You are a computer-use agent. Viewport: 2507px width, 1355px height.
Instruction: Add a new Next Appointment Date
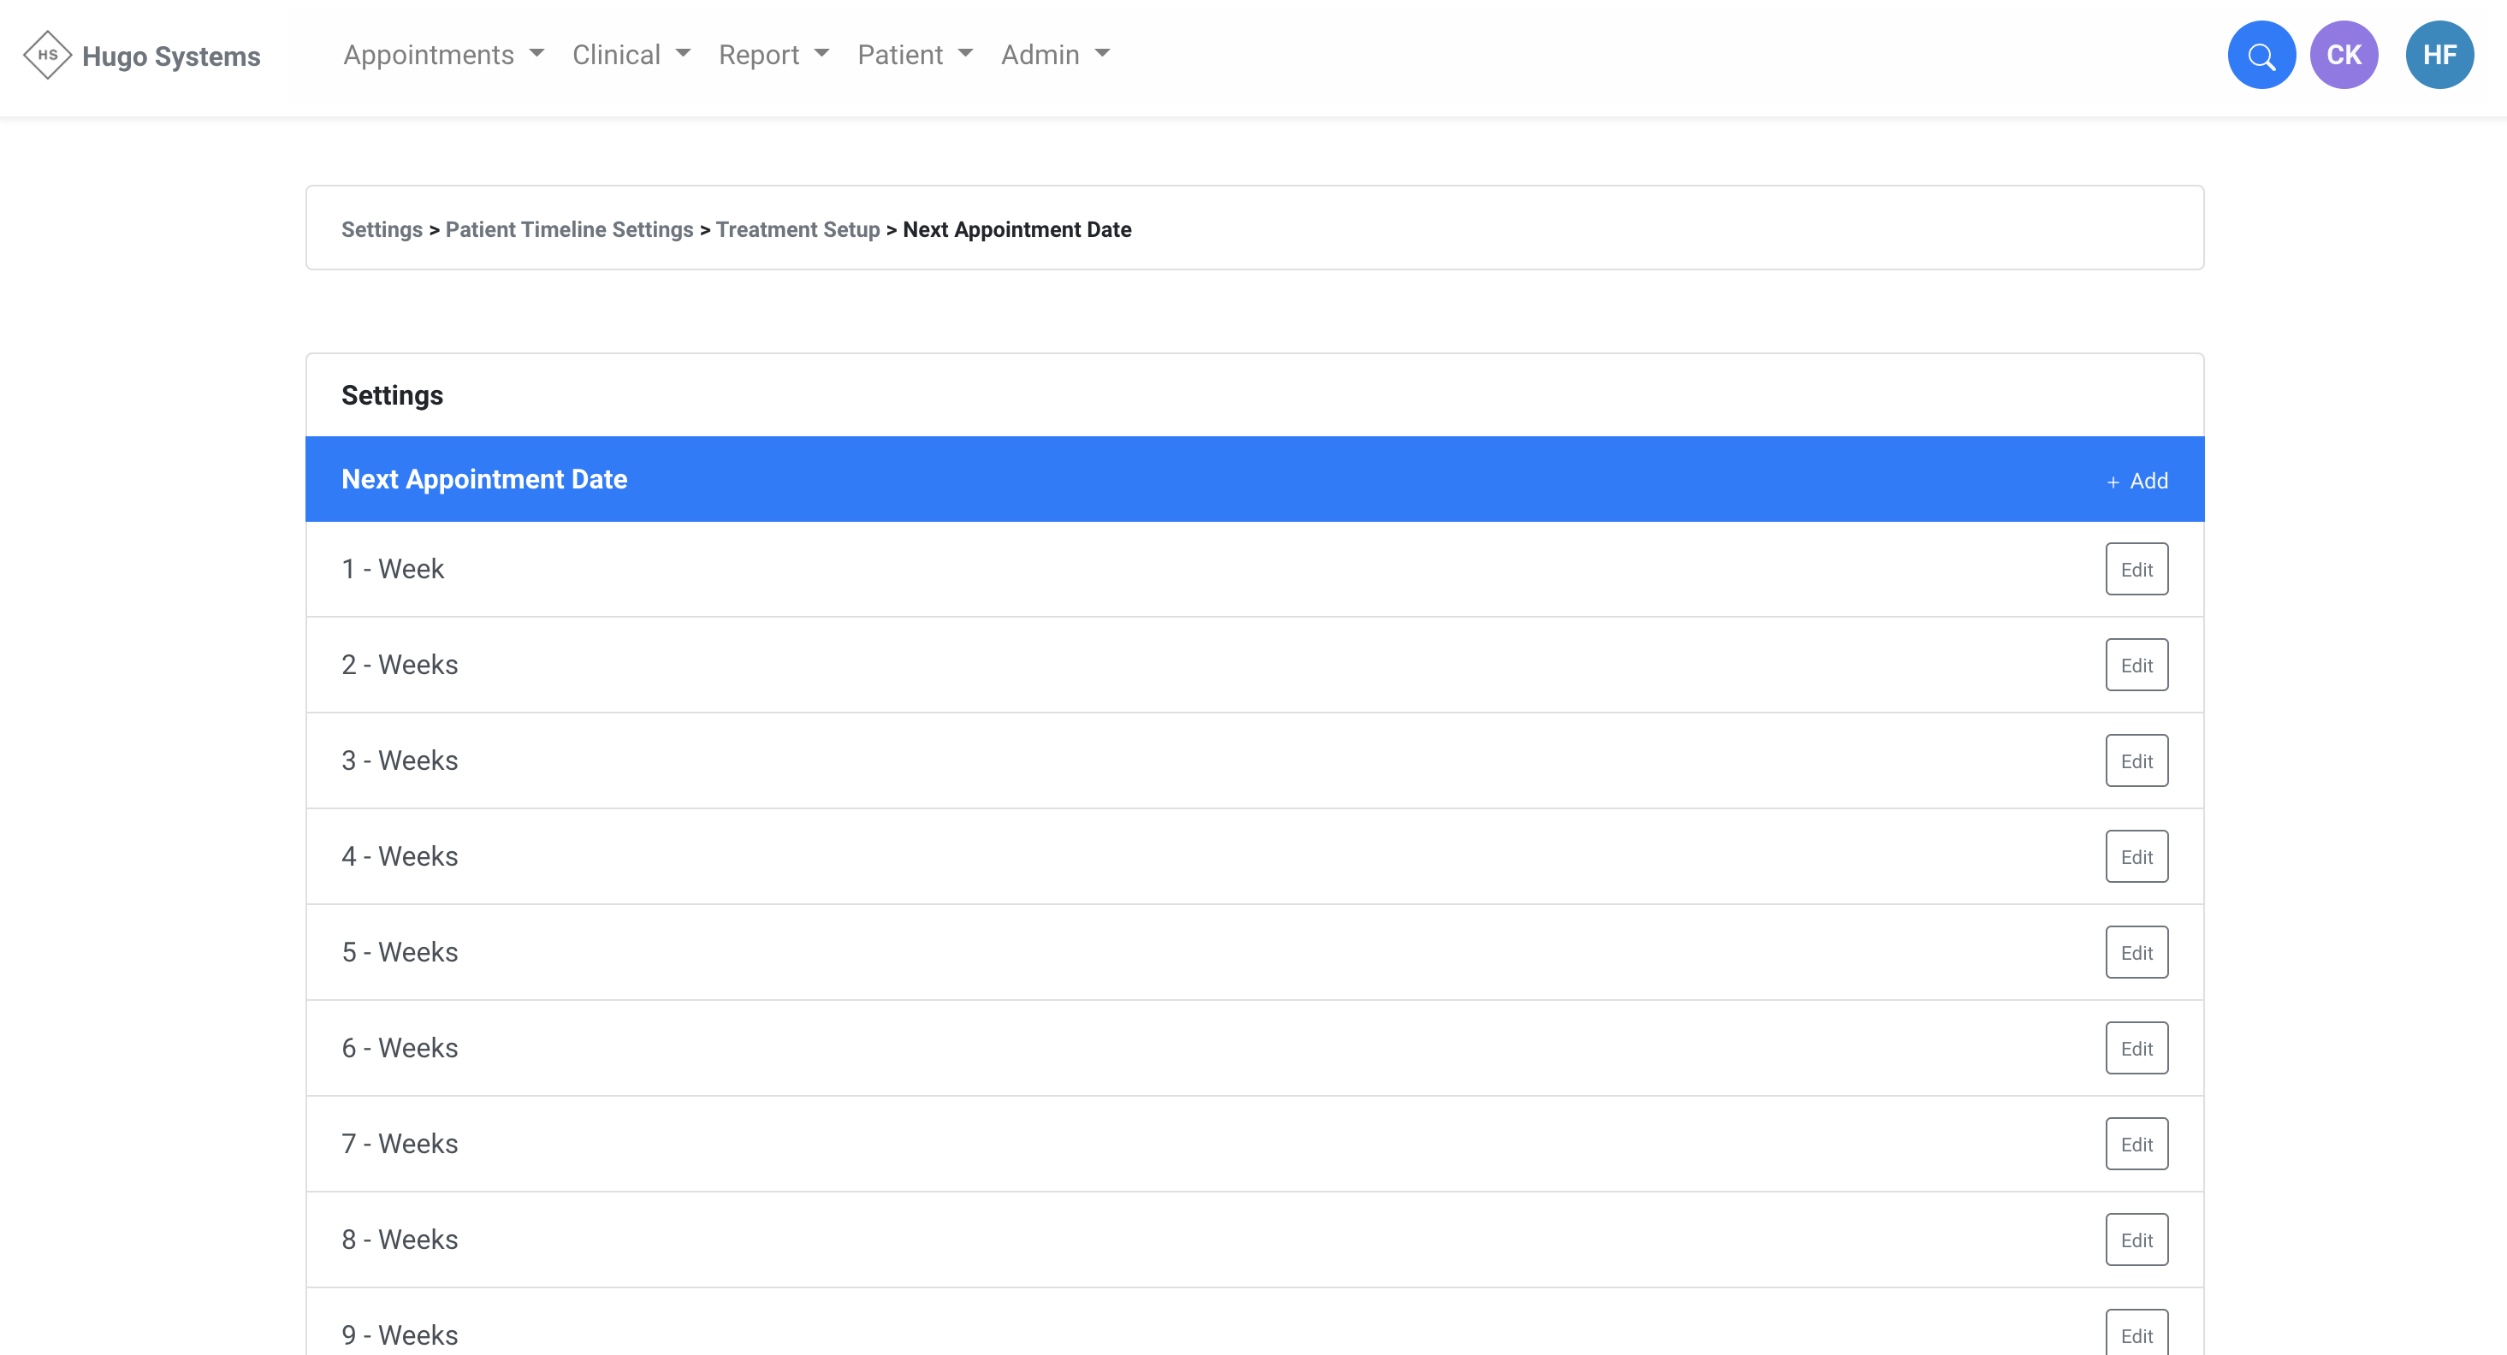coord(2137,481)
